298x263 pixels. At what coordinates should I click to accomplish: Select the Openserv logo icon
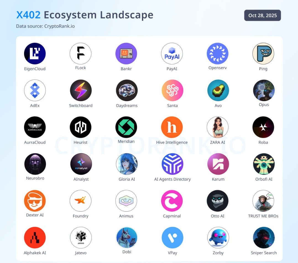click(218, 54)
